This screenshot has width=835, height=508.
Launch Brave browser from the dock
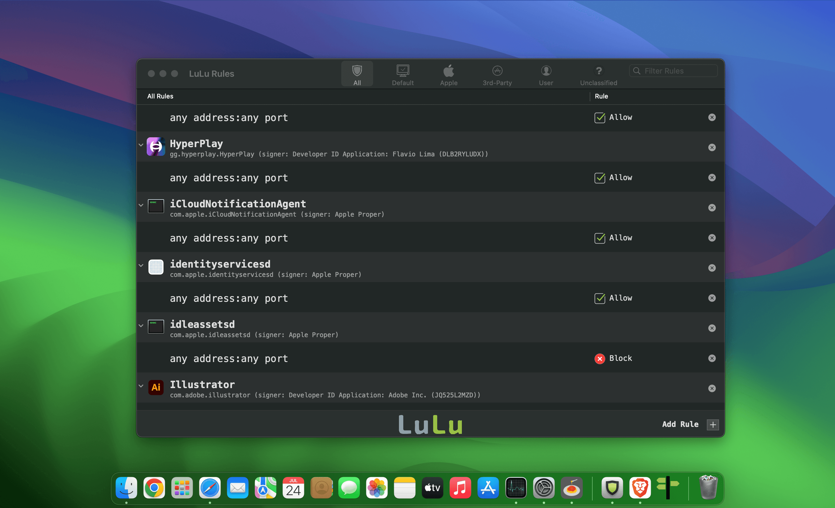click(640, 488)
